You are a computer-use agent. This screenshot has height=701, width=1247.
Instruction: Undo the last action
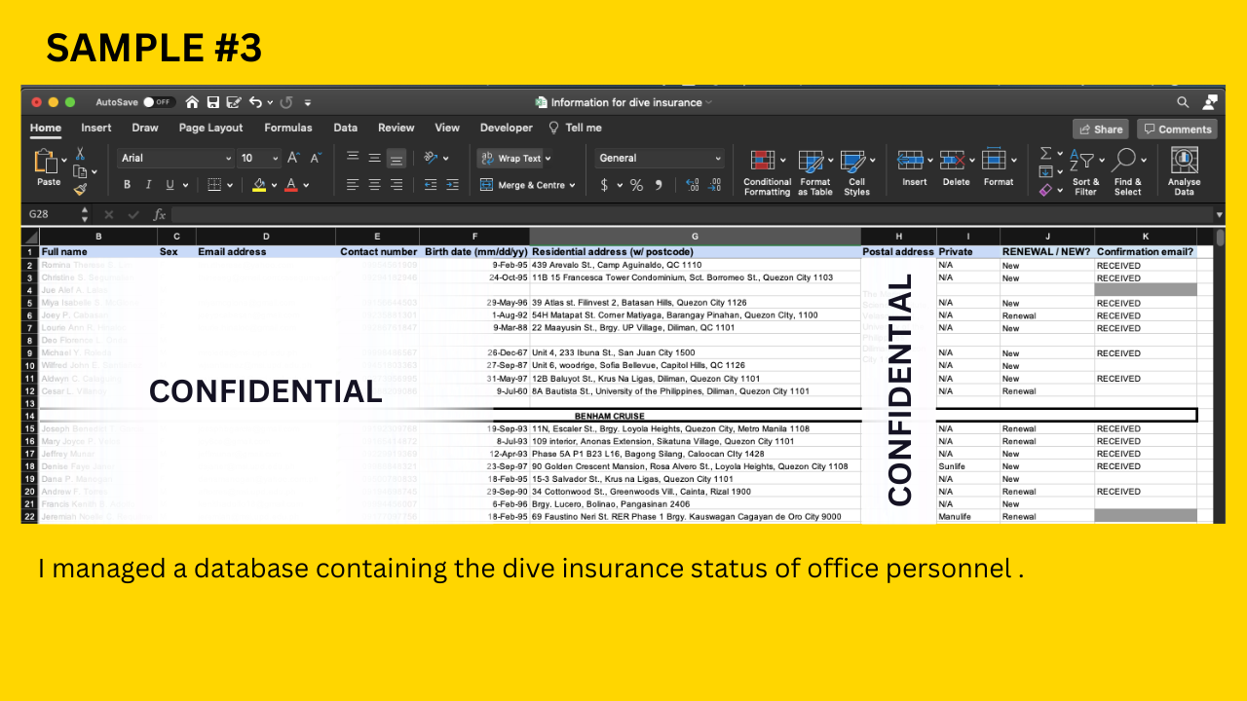coord(255,102)
